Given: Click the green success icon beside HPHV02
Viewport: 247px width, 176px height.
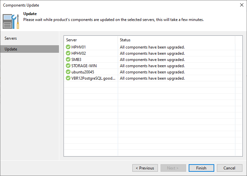Looking at the screenshot, I should point(68,53).
